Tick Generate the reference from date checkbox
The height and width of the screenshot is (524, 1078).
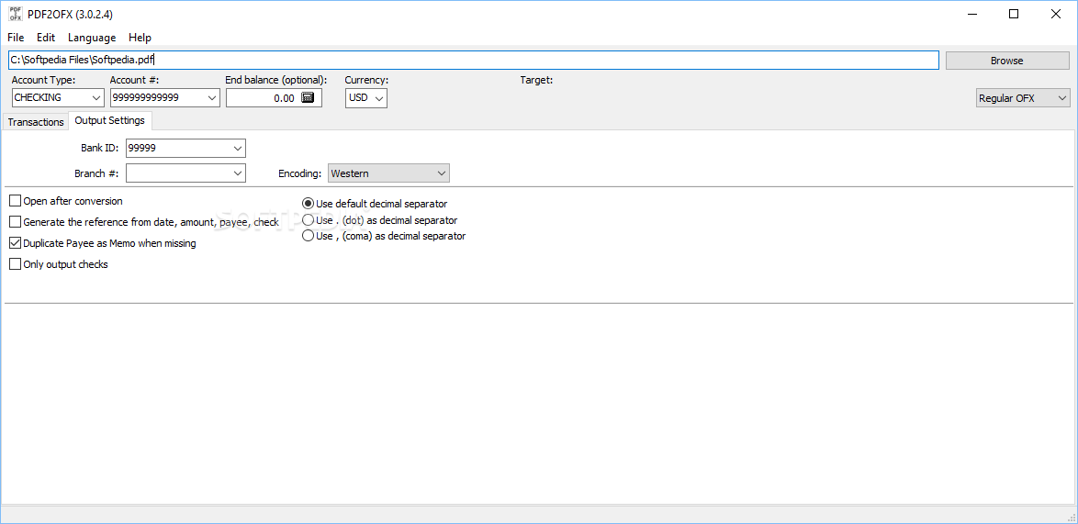pyautogui.click(x=15, y=222)
